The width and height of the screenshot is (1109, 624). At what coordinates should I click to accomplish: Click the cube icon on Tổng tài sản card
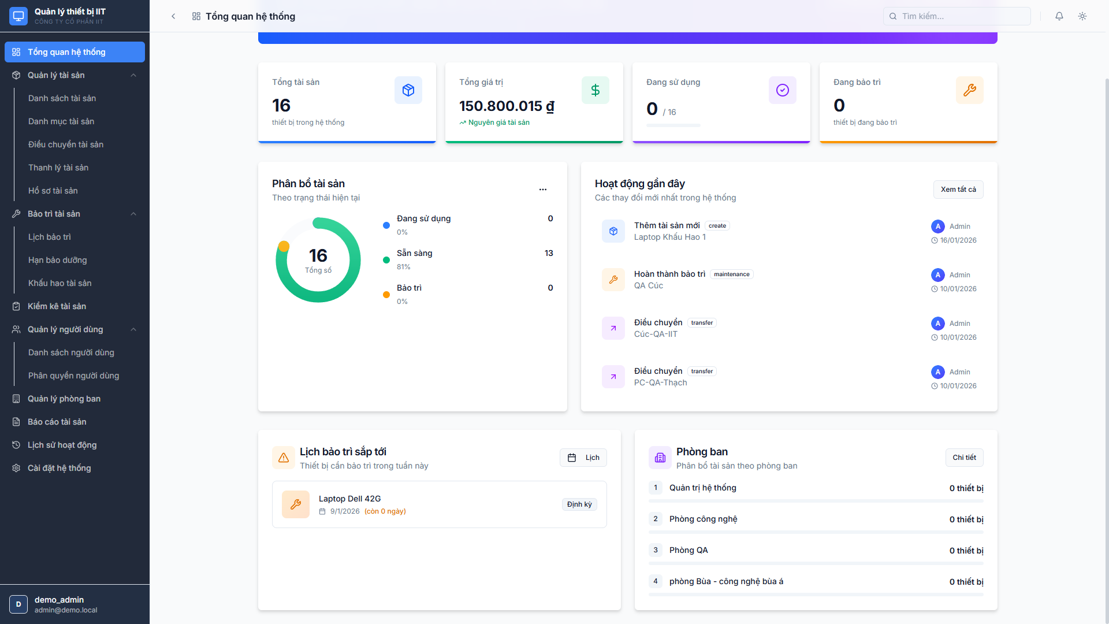tap(408, 90)
